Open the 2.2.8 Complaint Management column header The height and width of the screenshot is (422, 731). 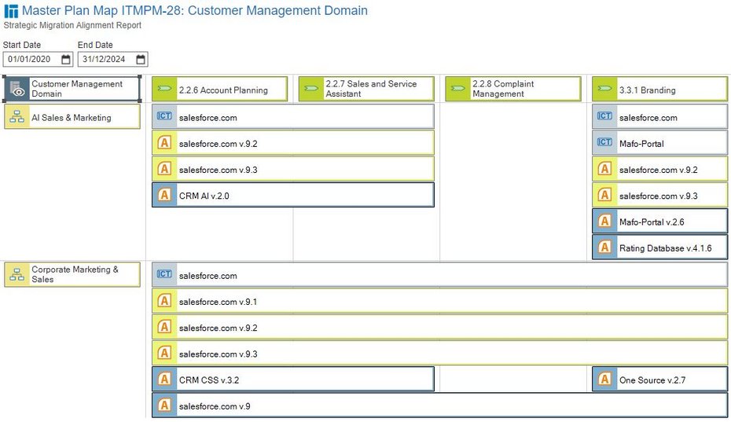[513, 89]
